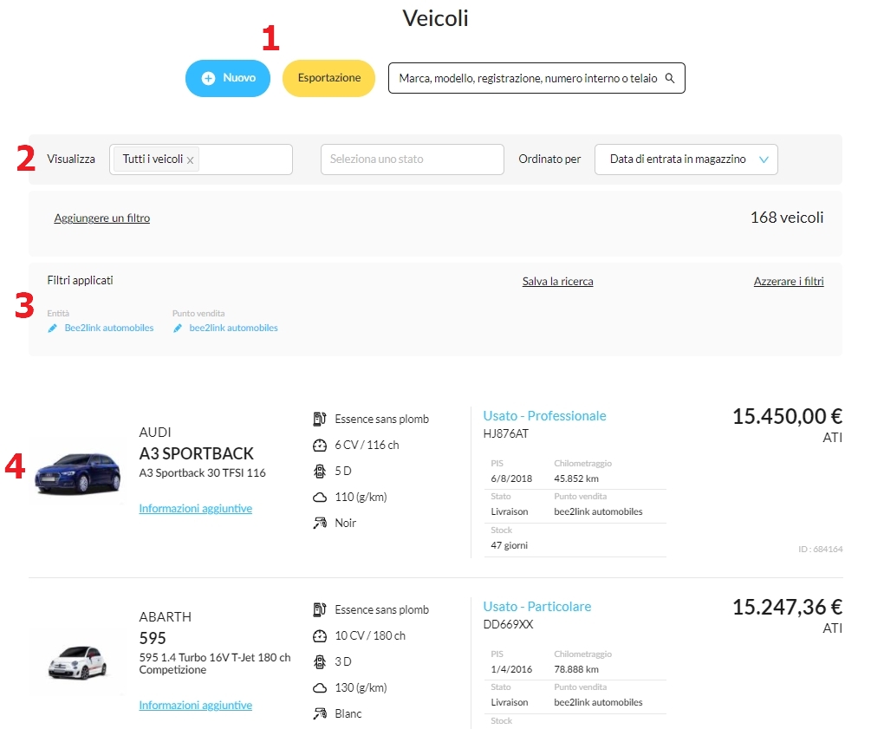The width and height of the screenshot is (884, 729).
Task: Click Abarth fuel pump icon
Action: (x=320, y=609)
